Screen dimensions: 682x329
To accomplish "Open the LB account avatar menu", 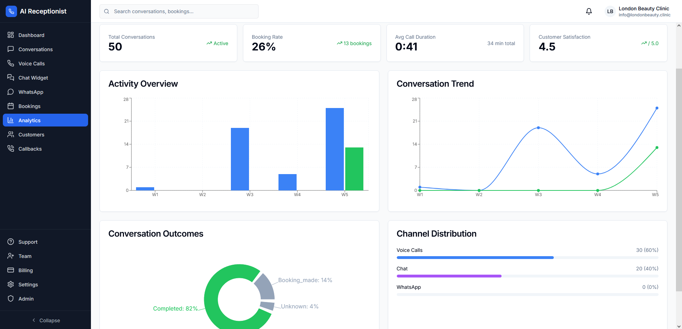I will coord(610,11).
